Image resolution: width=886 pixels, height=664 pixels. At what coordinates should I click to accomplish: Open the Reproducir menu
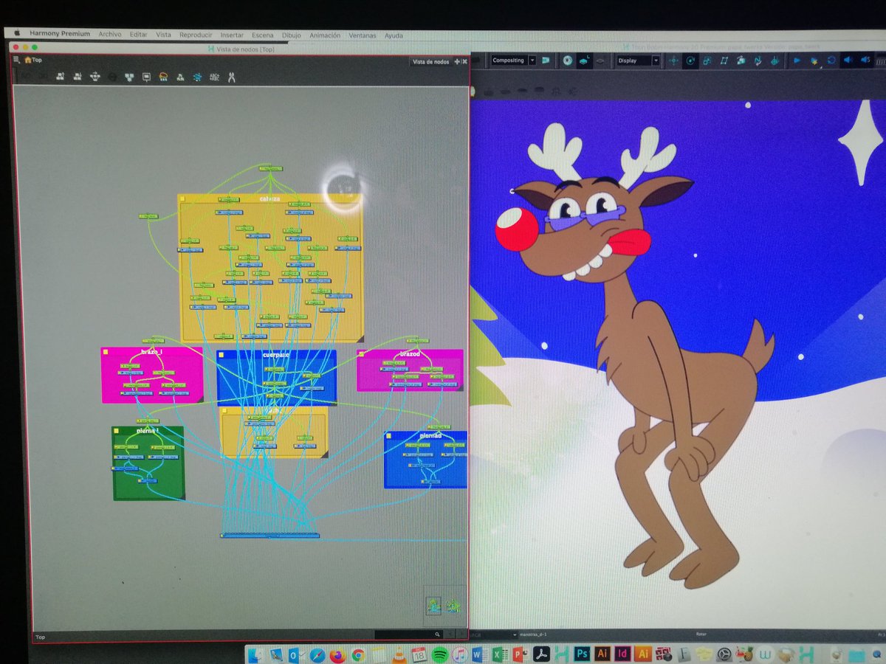pos(196,35)
